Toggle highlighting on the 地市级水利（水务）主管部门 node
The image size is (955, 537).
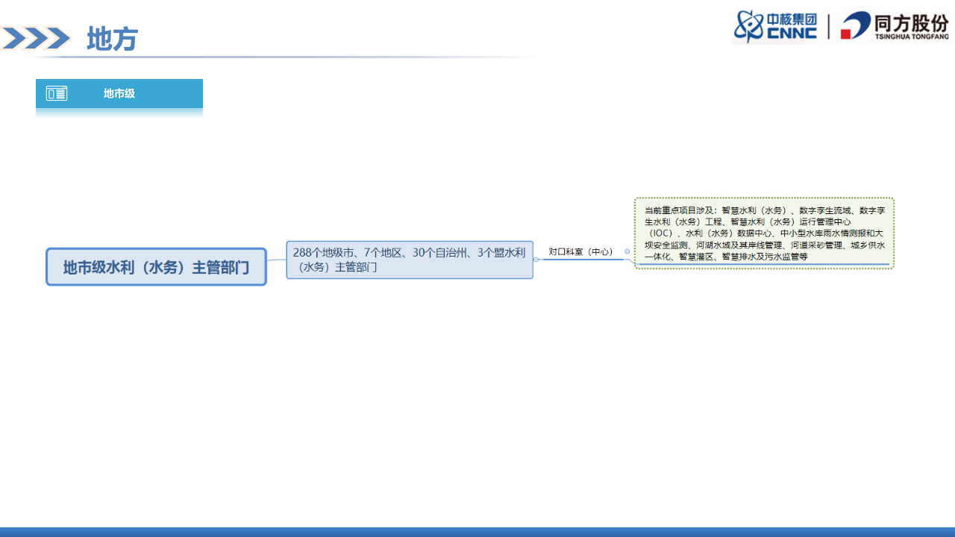[156, 266]
